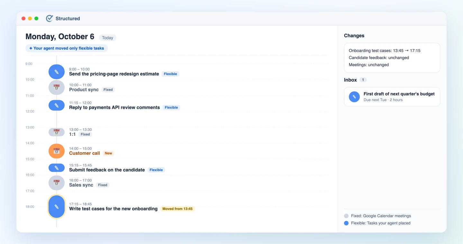This screenshot has height=244, width=463.
Task: Open 'Reply to payments API review comments' task
Action: (114, 108)
